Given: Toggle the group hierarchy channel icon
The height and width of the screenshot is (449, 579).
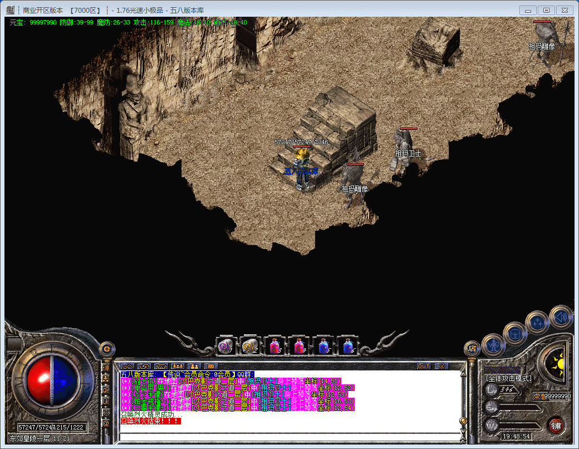Looking at the screenshot, I should click(x=106, y=379).
